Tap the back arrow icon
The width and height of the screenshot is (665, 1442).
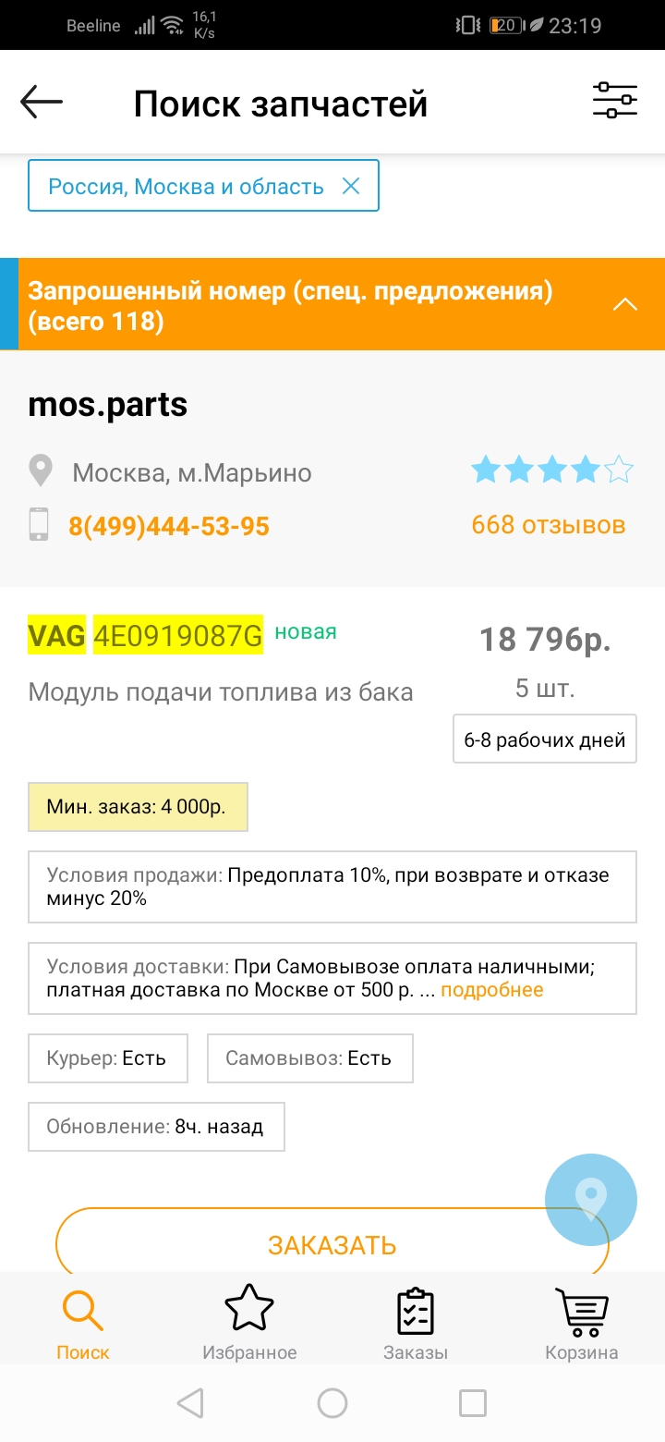coord(42,102)
